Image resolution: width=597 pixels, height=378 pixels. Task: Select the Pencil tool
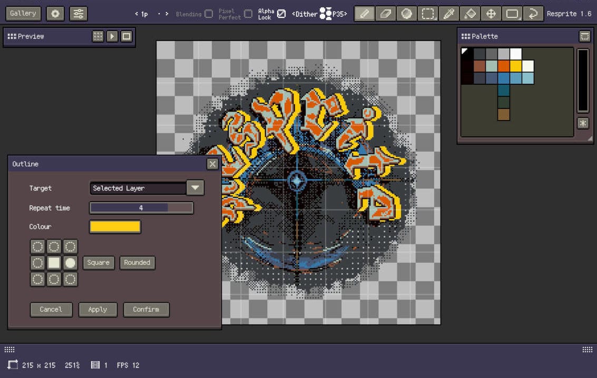pyautogui.click(x=365, y=14)
